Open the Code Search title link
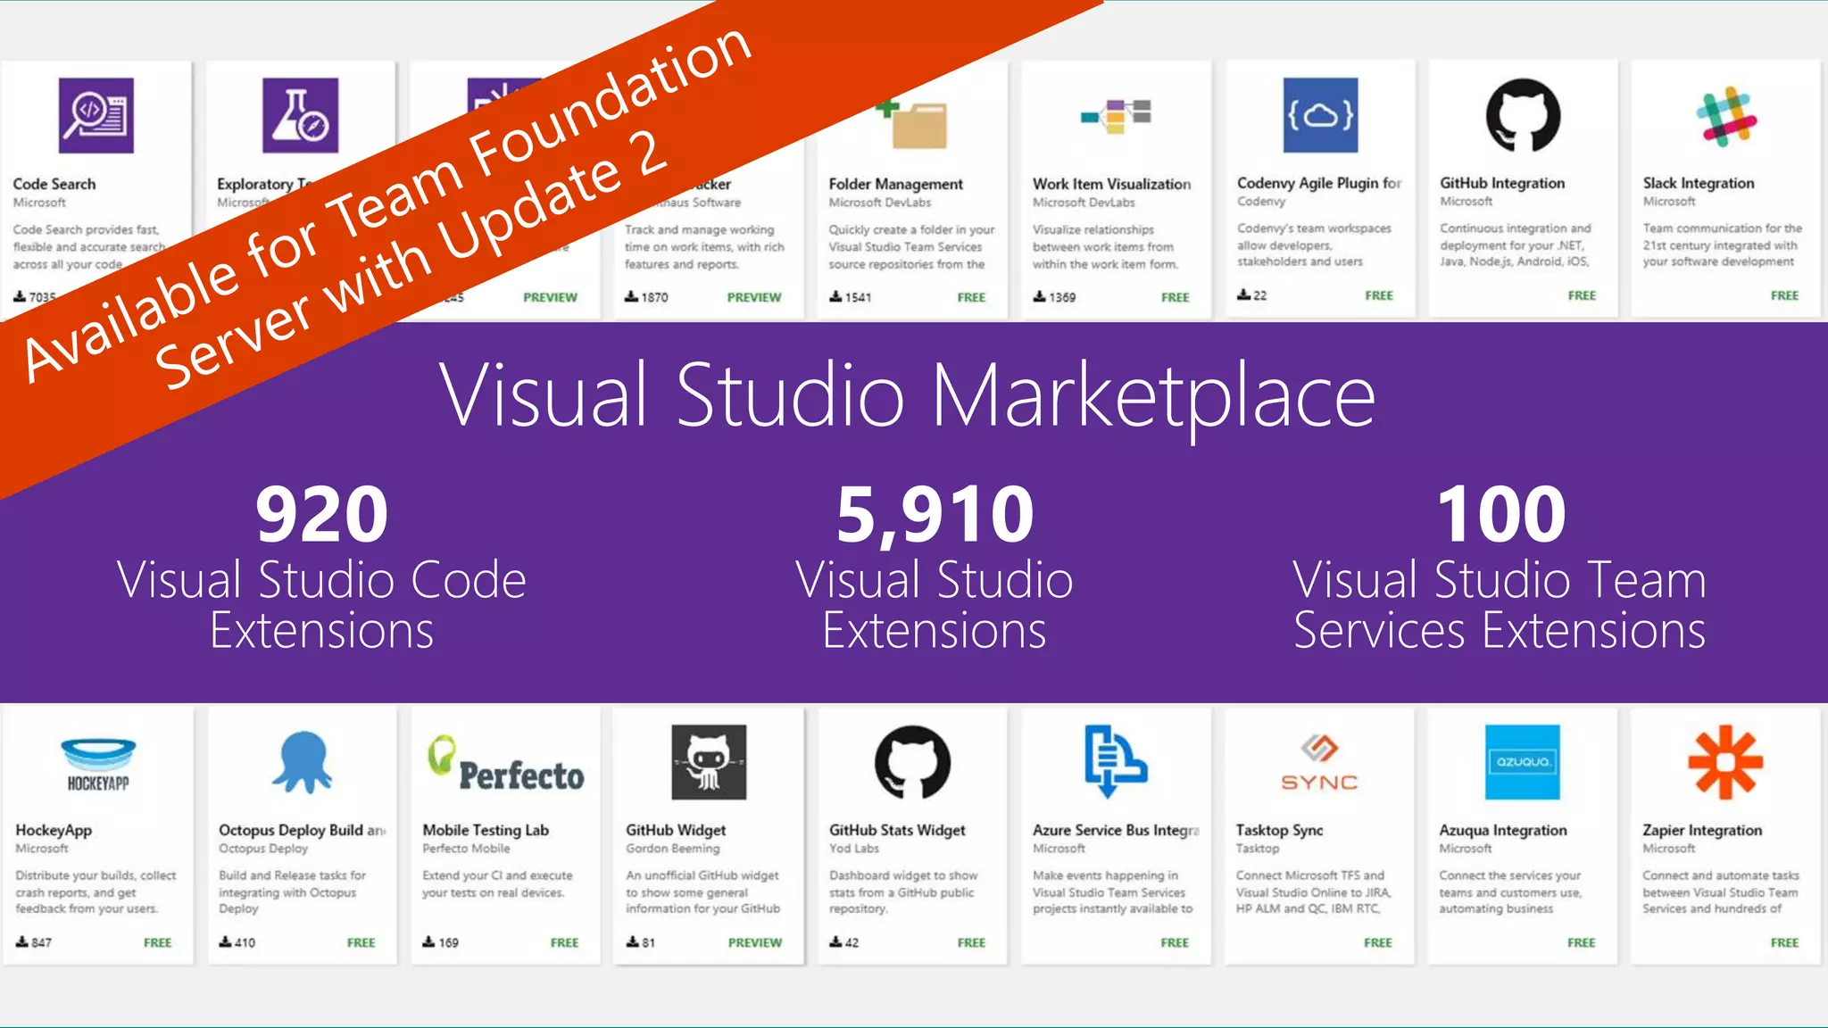 point(54,184)
